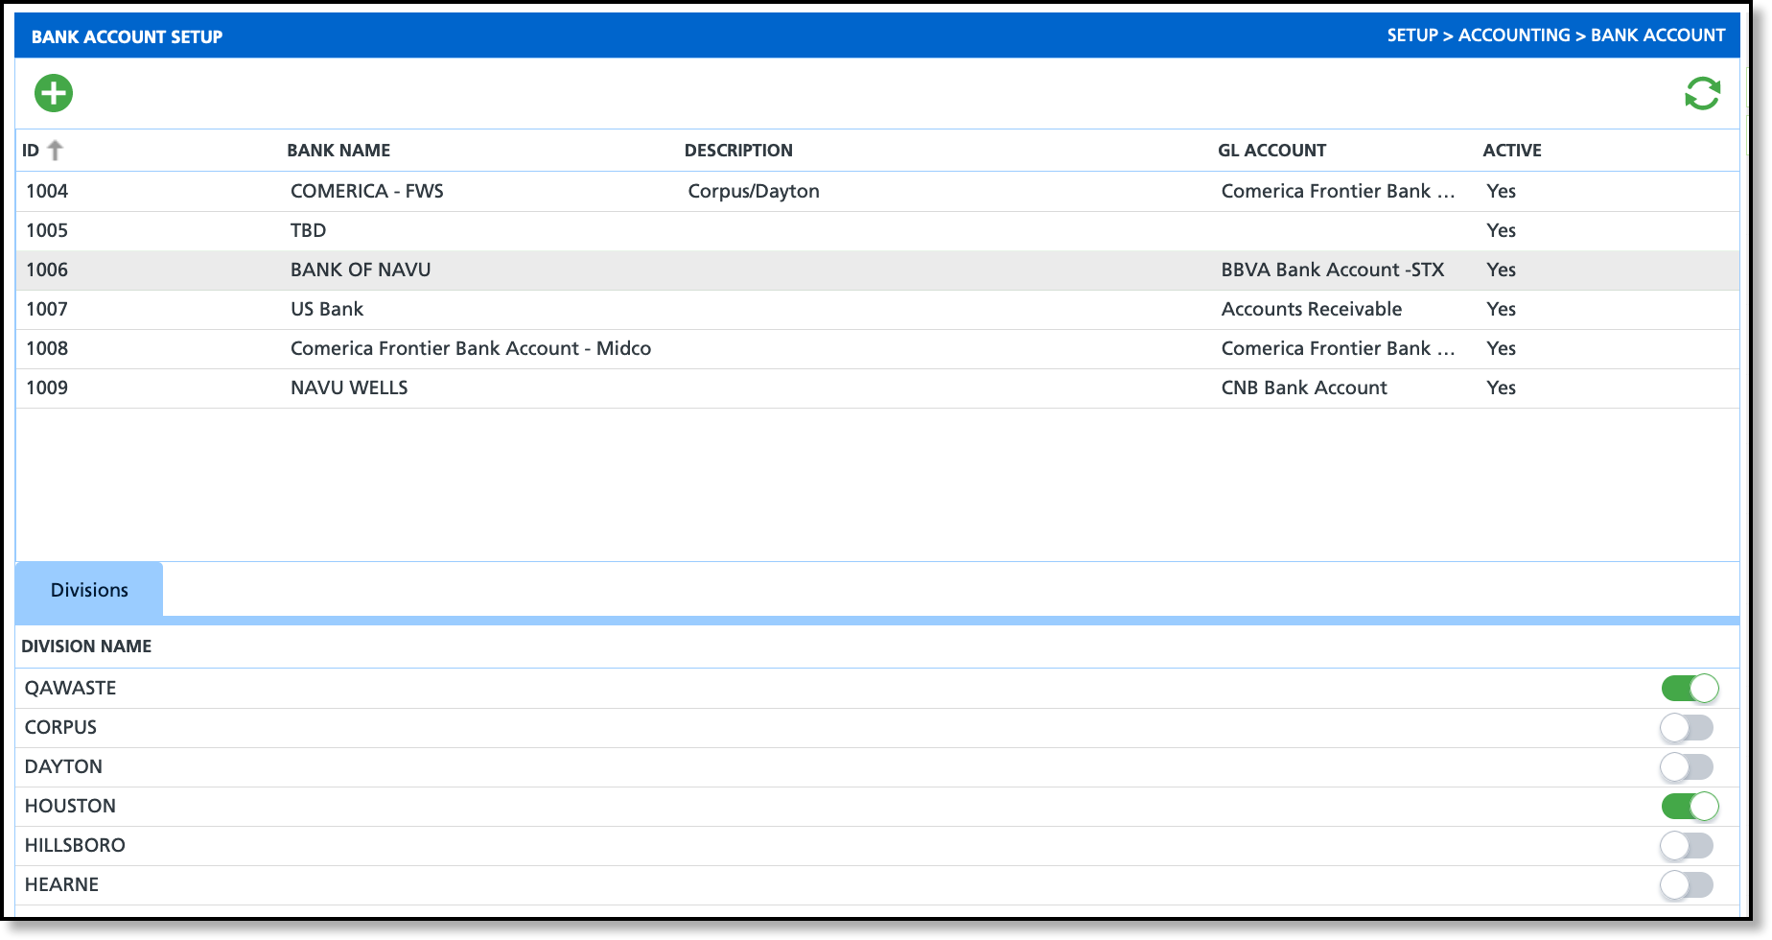Enable the DAYTON division switch
The image size is (1772, 940).
1688,766
